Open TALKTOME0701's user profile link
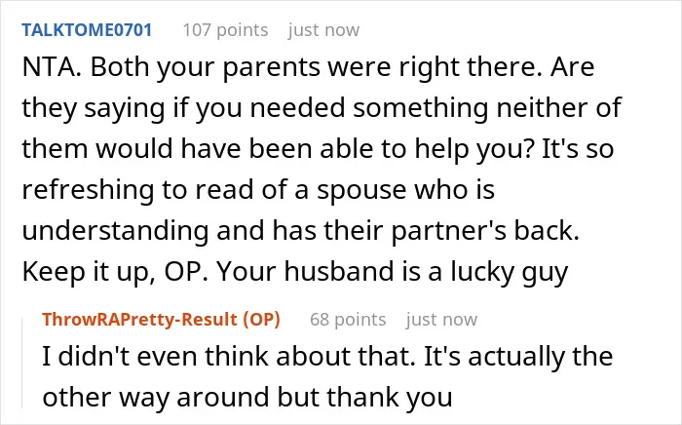 (87, 30)
